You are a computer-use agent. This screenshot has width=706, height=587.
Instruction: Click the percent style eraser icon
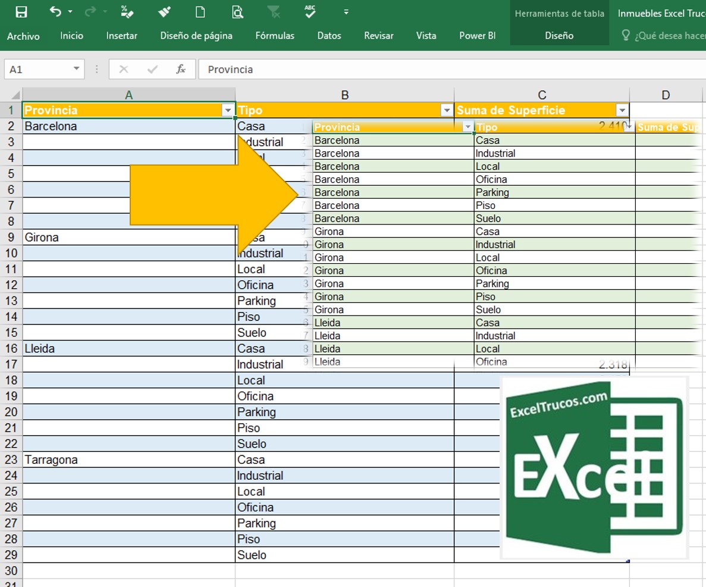(127, 12)
